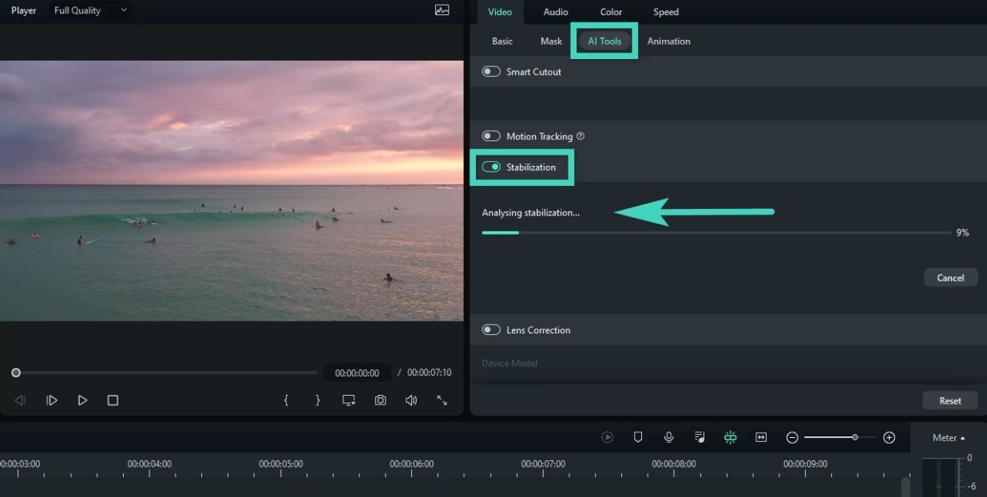Click the current timecode 00:00:00:00 field
The width and height of the screenshot is (987, 497).
357,373
